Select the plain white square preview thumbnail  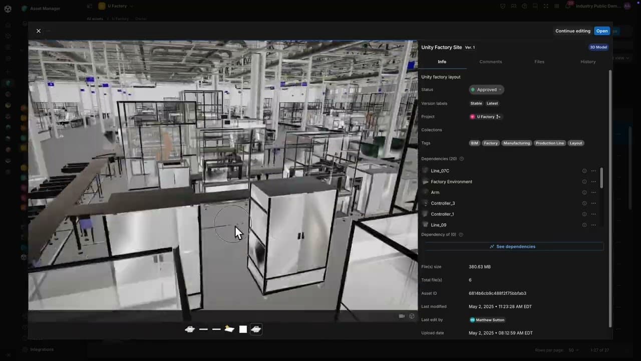tap(243, 329)
